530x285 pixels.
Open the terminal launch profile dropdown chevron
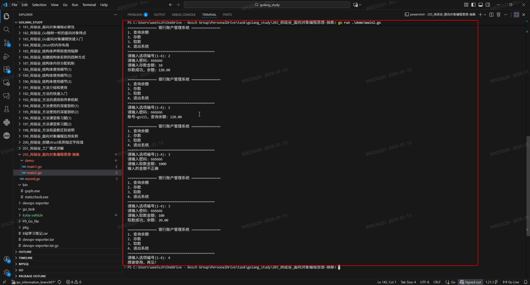(485, 15)
